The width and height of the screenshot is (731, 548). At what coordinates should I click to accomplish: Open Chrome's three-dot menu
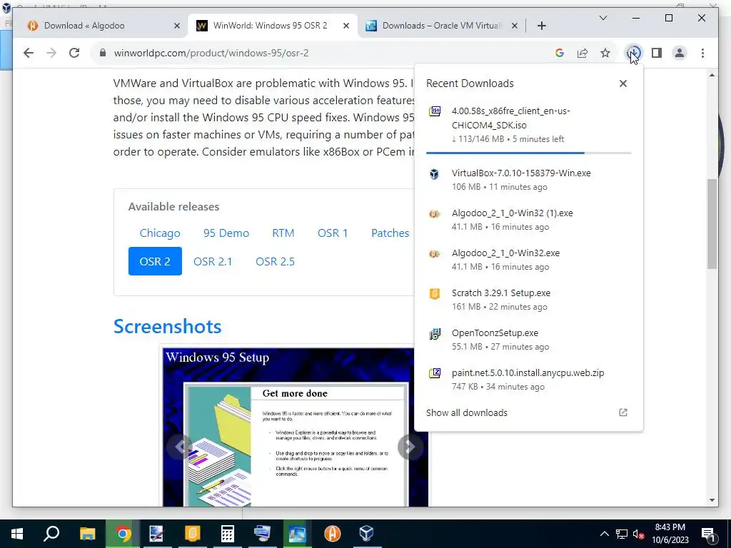click(x=702, y=53)
